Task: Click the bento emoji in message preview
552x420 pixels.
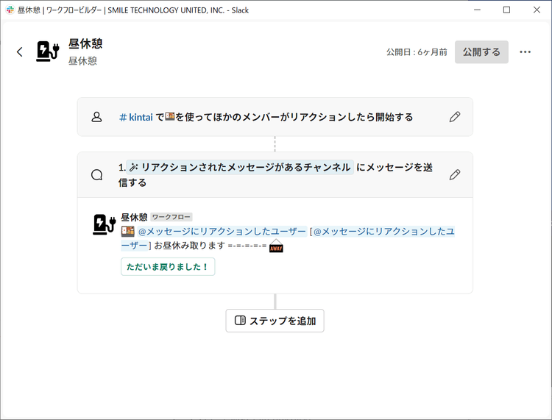Action: 128,231
